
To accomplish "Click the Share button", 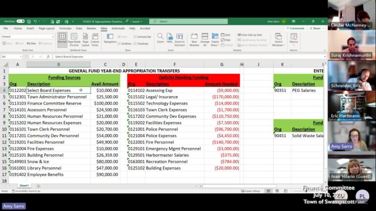I will (316, 28).
